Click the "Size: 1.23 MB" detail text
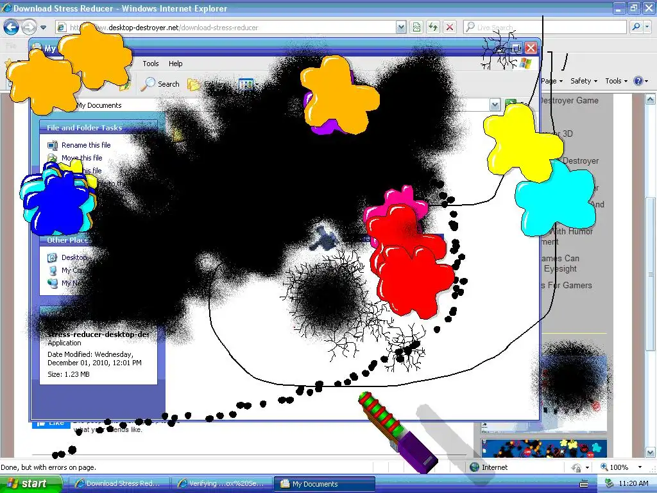The width and height of the screenshot is (657, 493). pyautogui.click(x=68, y=374)
